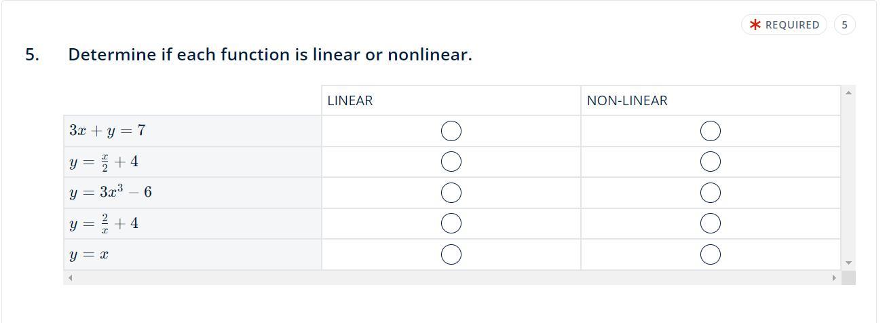Select Non-Linear for y = x/2 + 4
887x323 pixels.
pyautogui.click(x=710, y=161)
